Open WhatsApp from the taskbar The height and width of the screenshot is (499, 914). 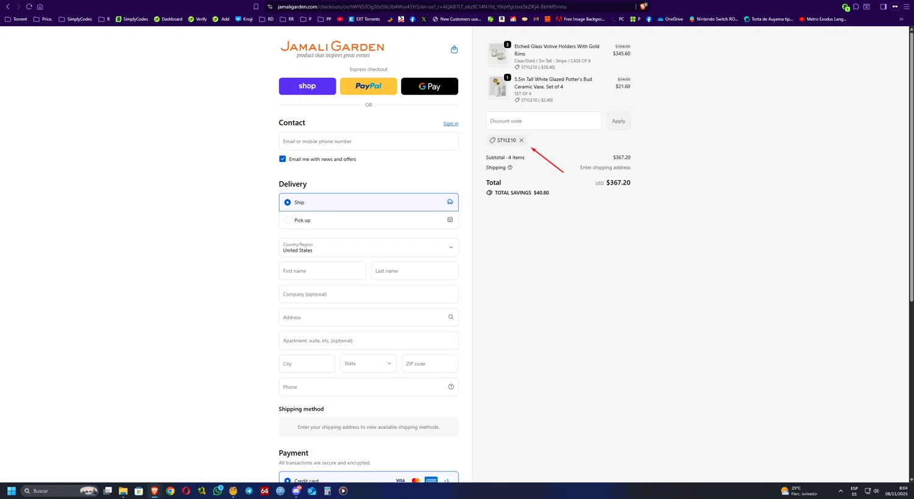(x=218, y=490)
